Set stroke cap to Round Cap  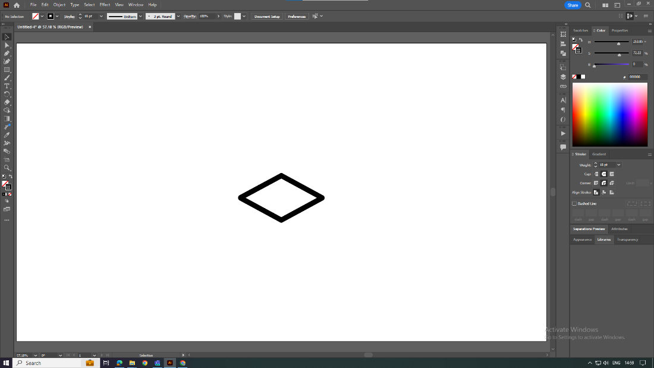[x=604, y=174]
